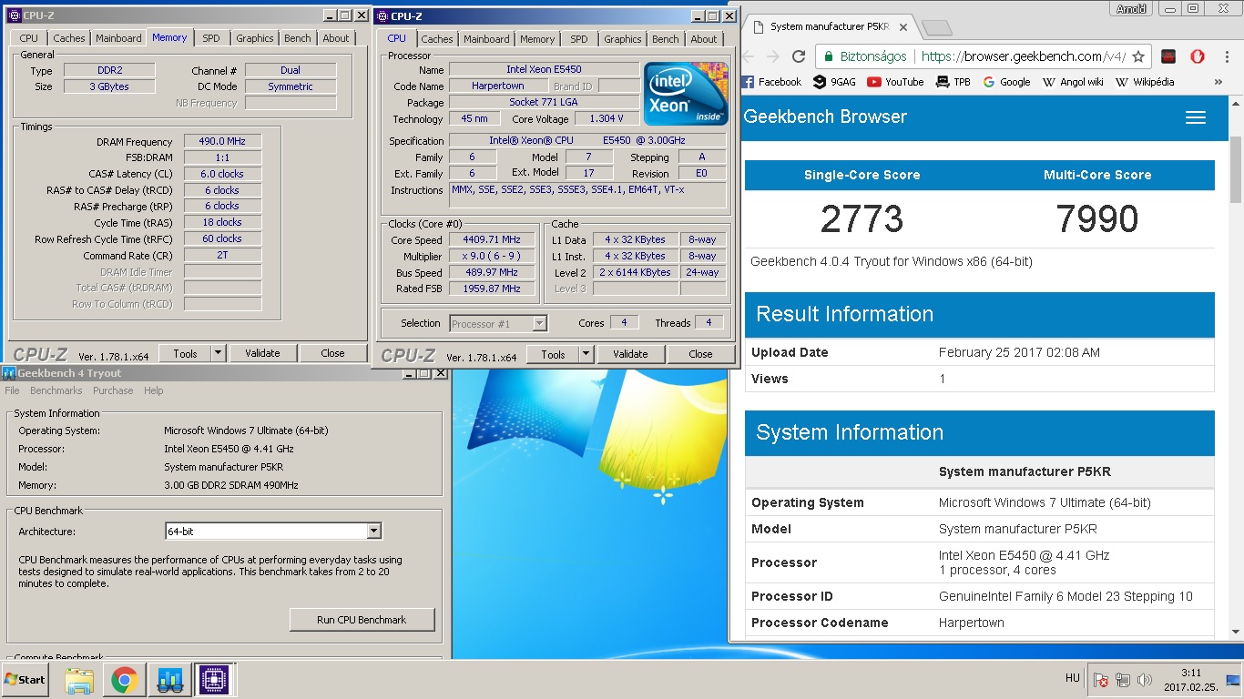Click the Geekbench taskbar icon
The height and width of the screenshot is (699, 1244).
(x=169, y=680)
